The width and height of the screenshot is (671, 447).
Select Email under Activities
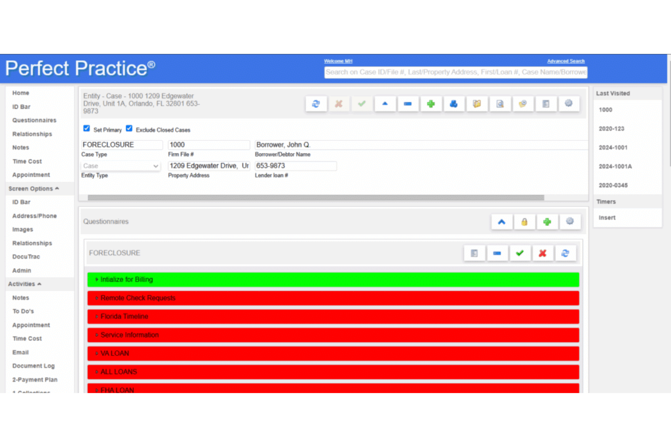[x=20, y=352]
